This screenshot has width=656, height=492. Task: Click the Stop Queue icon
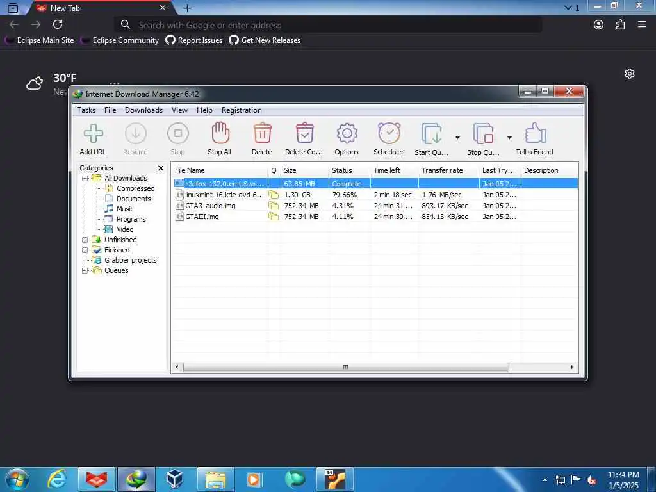pyautogui.click(x=484, y=134)
